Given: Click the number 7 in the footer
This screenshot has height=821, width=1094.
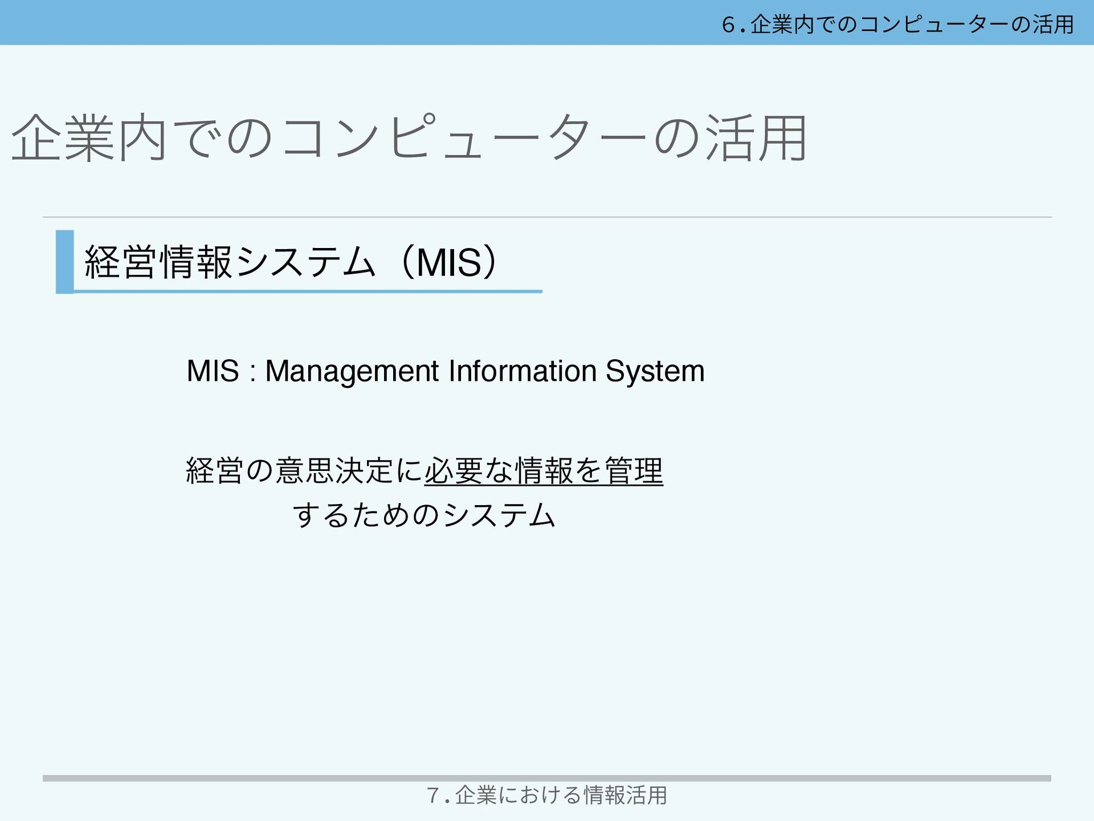Looking at the screenshot, I should (x=432, y=795).
